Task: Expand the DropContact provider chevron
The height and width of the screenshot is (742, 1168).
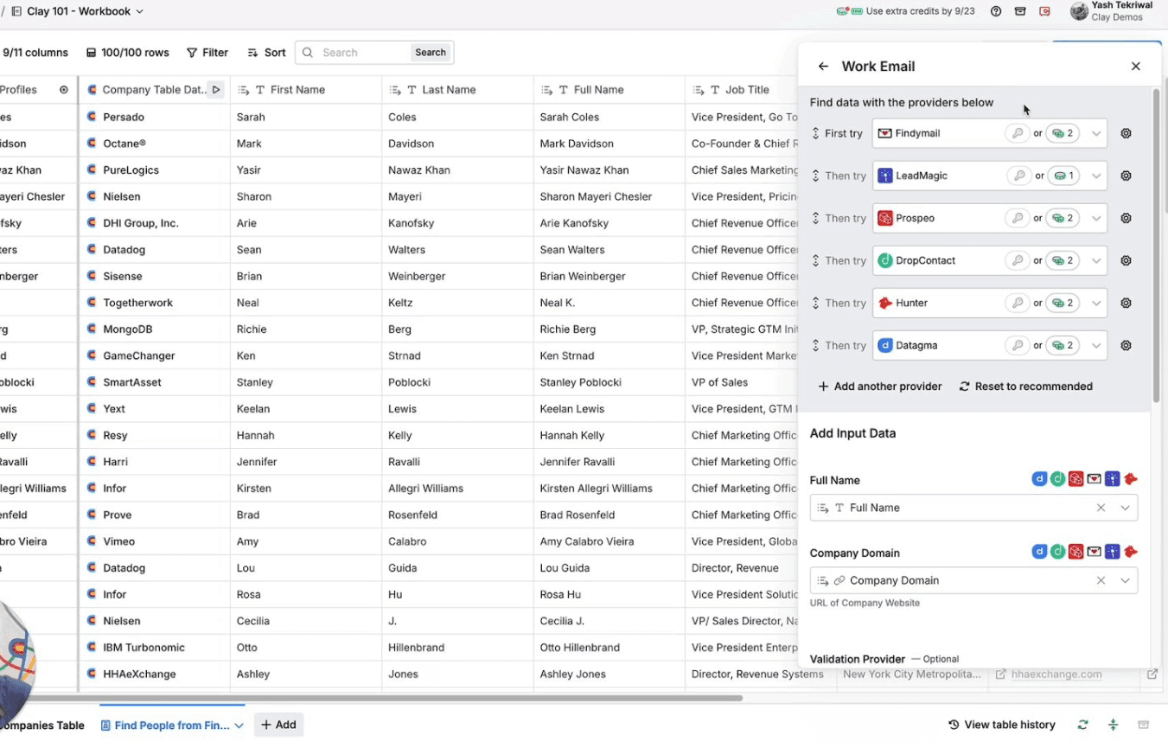Action: pos(1096,260)
